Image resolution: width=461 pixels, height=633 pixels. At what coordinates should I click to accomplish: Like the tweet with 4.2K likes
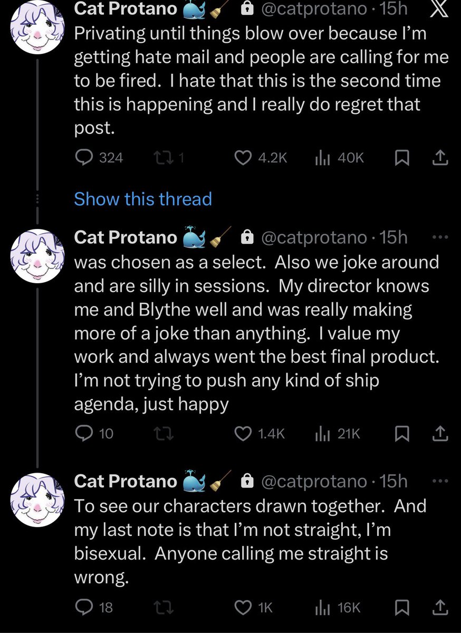(243, 157)
